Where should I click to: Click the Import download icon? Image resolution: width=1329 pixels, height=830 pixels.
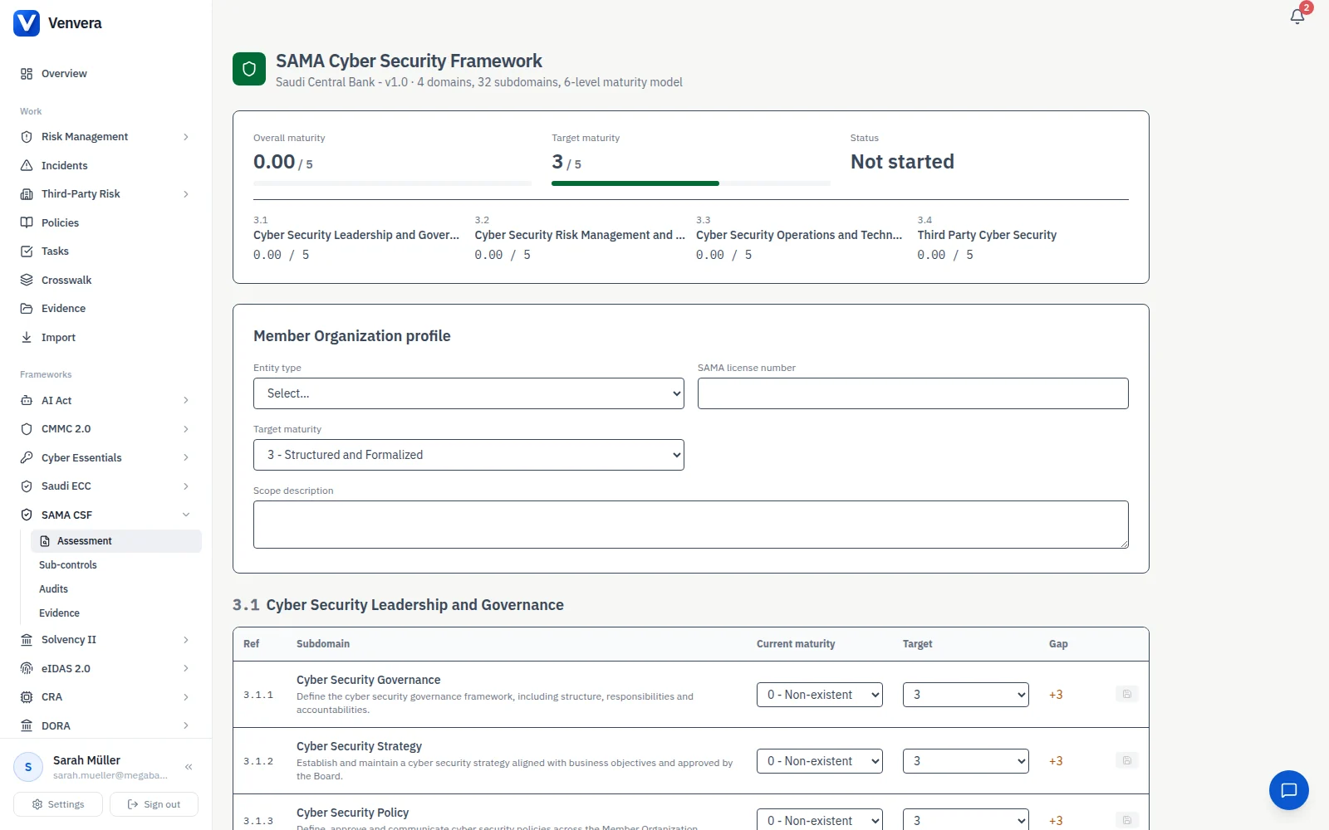point(27,338)
